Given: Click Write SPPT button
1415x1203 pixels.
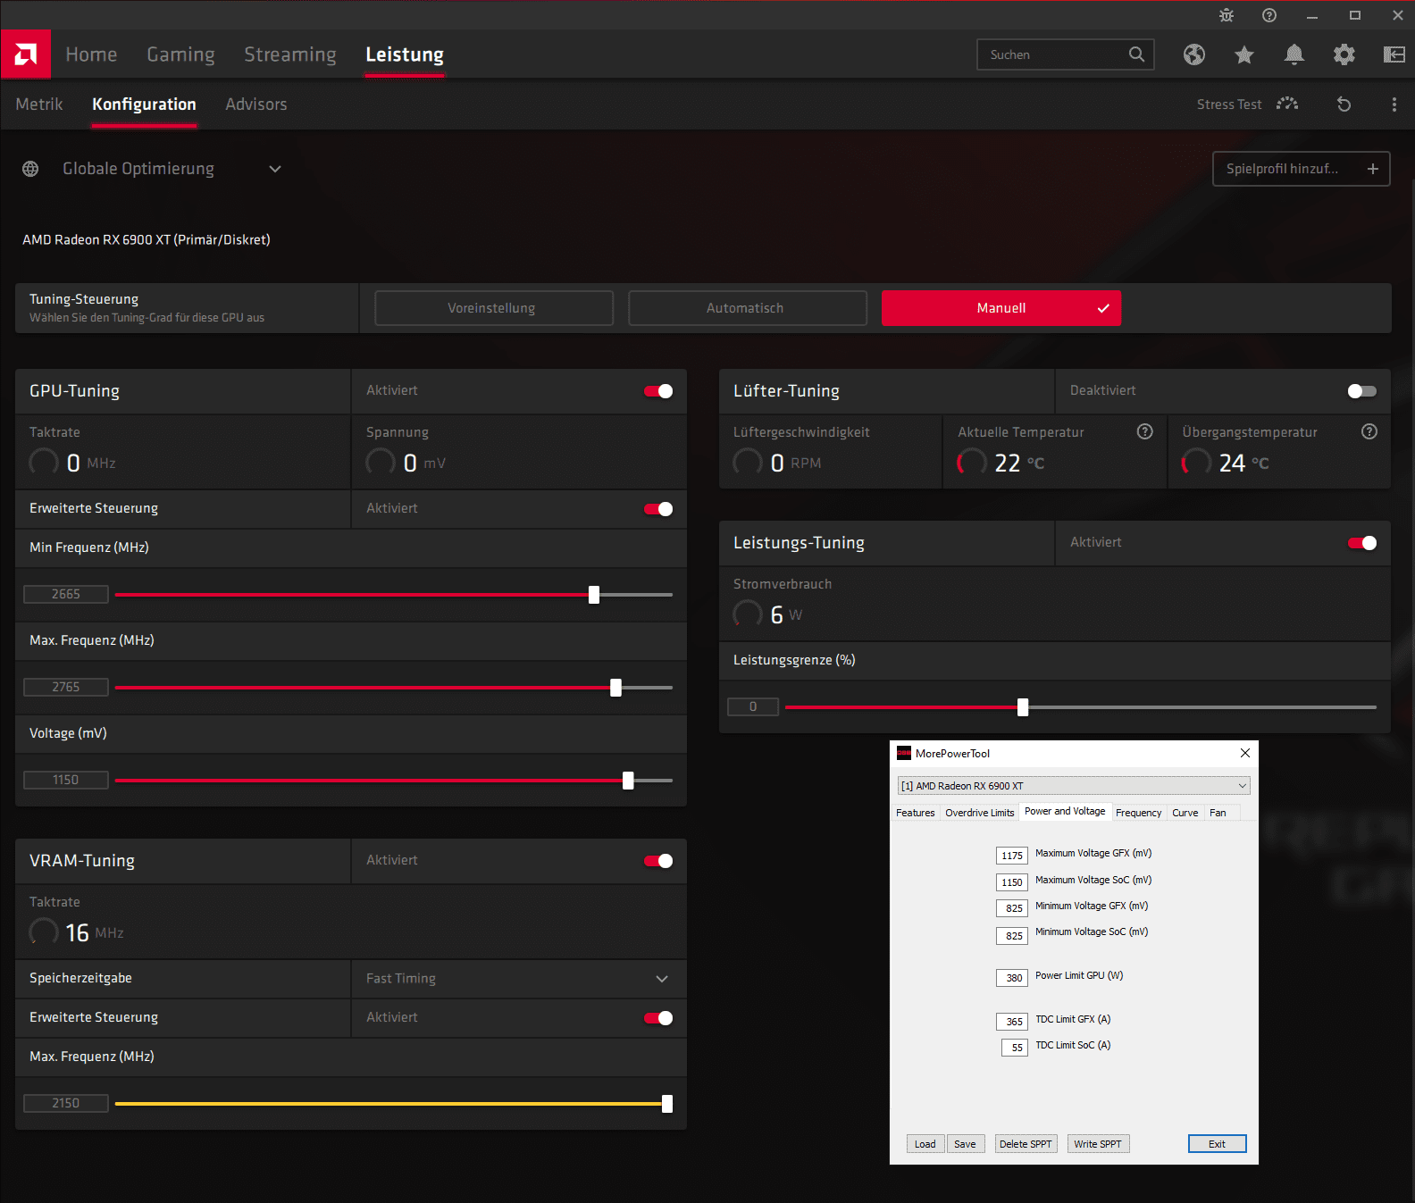Looking at the screenshot, I should [1098, 1144].
